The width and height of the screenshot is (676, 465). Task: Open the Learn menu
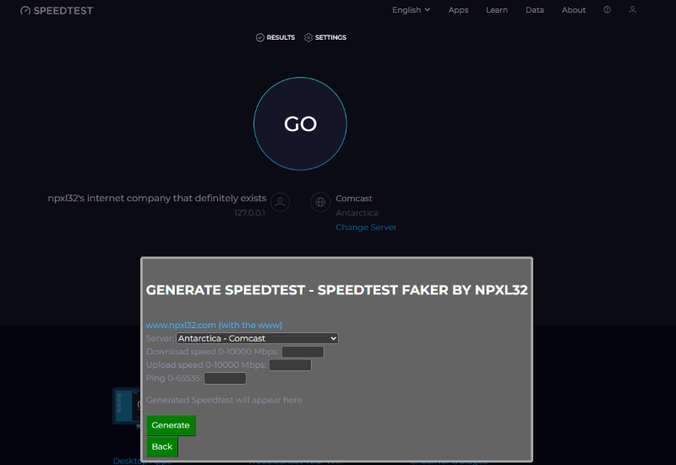[x=497, y=10]
